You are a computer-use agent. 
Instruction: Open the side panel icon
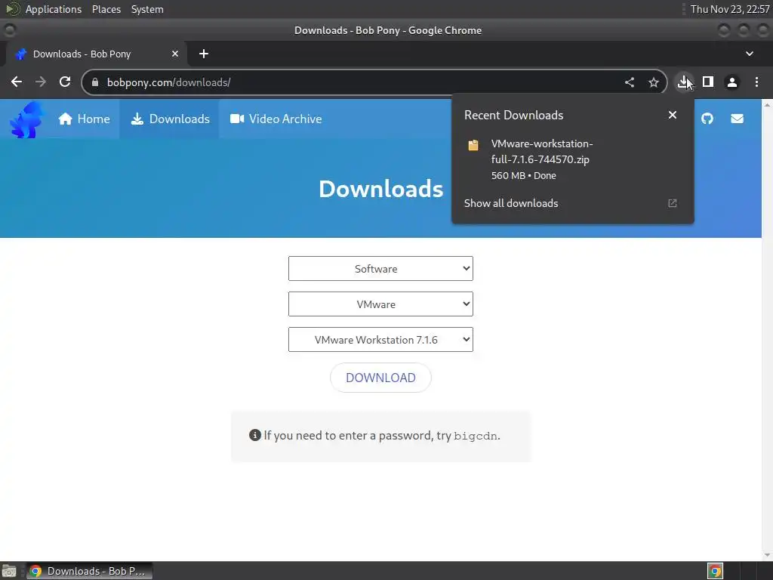click(708, 82)
